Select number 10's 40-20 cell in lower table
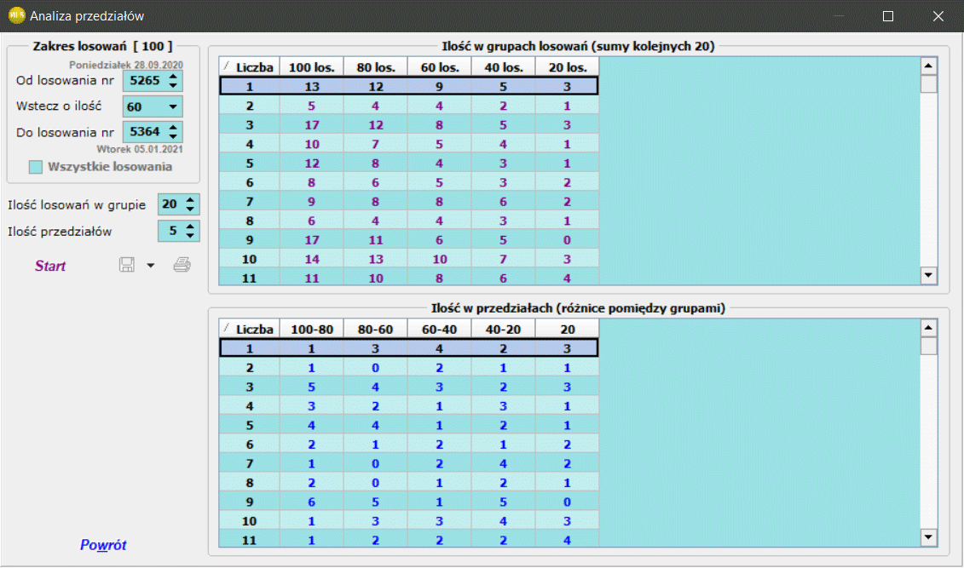This screenshot has width=964, height=568. [504, 520]
